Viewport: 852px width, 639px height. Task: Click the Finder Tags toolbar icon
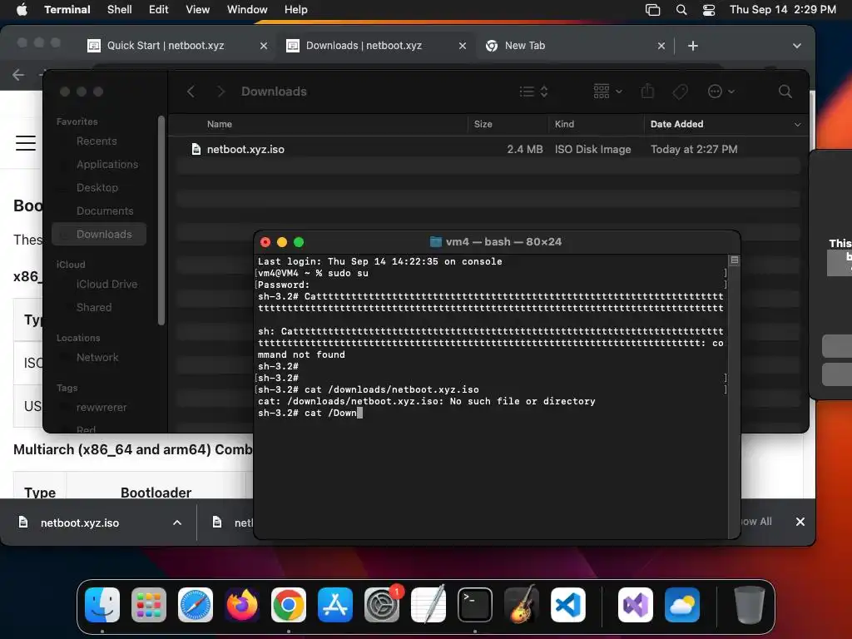[x=680, y=92]
